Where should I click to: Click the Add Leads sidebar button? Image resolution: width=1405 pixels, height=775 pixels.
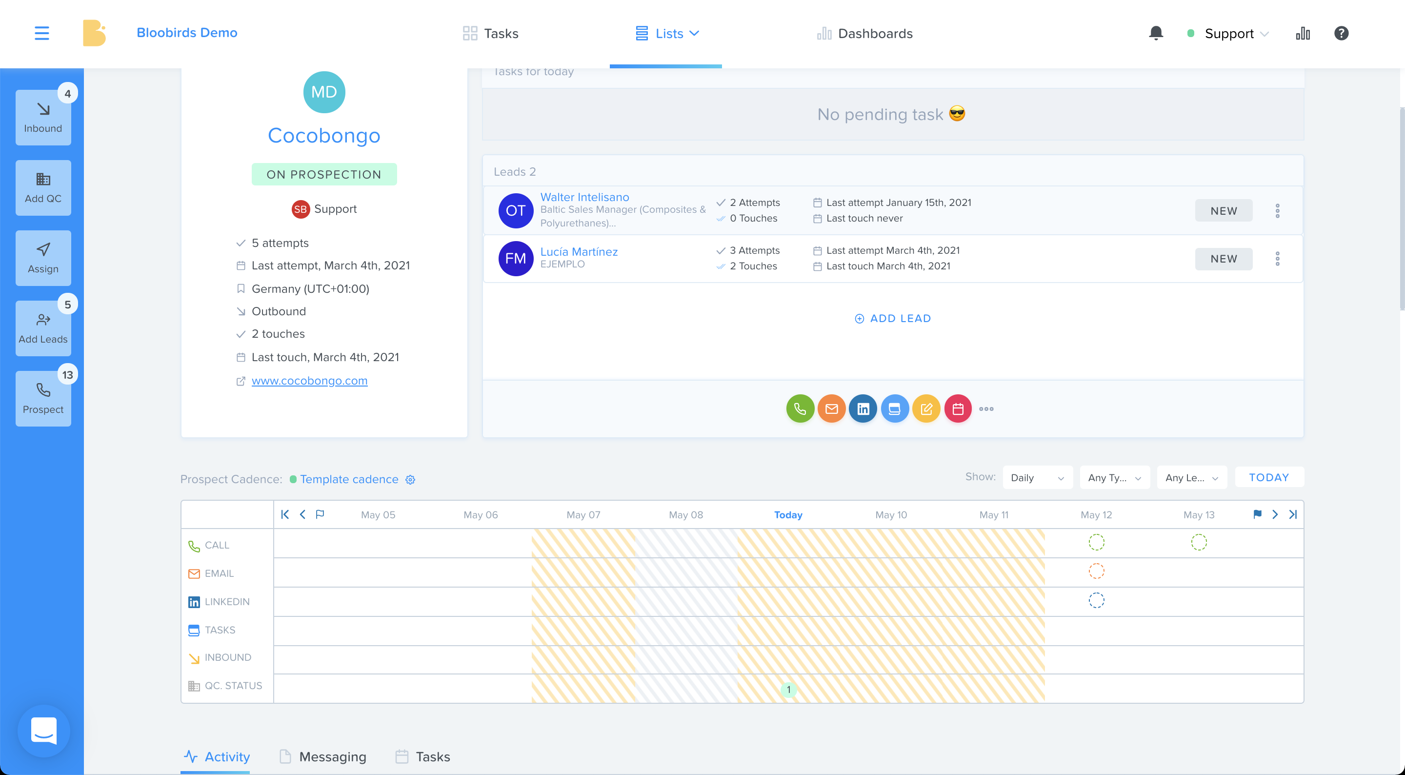pos(43,328)
